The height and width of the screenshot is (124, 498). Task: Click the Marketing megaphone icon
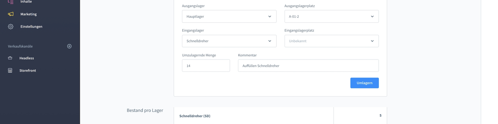click(x=11, y=14)
